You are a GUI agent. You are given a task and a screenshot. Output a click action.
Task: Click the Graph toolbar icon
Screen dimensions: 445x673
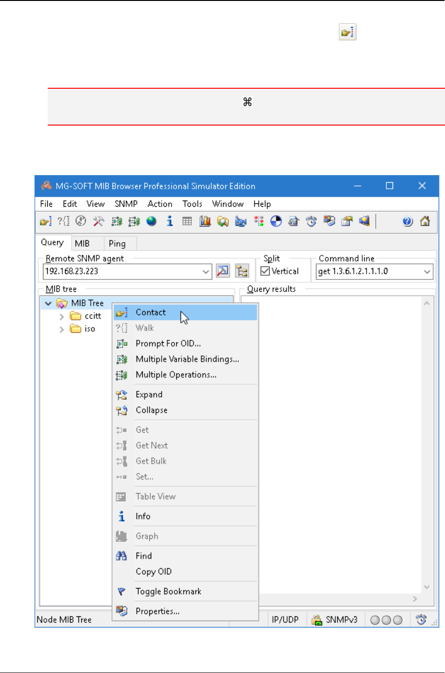click(x=205, y=221)
